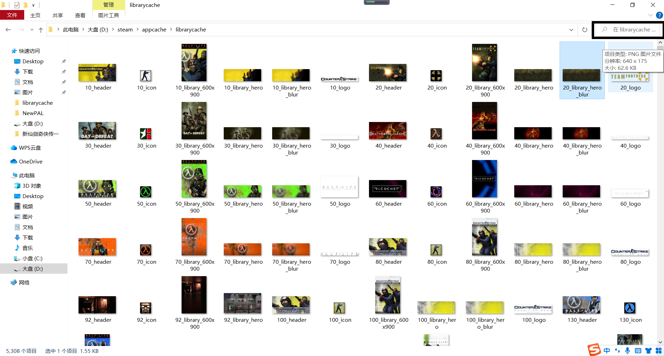Open WPS云盘 in the navigation pane
This screenshot has width=664, height=356.
tap(26, 148)
